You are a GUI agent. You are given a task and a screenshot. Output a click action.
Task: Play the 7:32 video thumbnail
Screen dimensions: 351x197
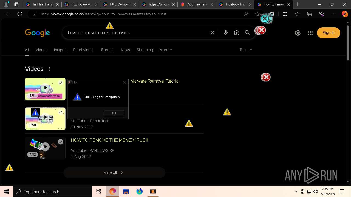pos(45,148)
